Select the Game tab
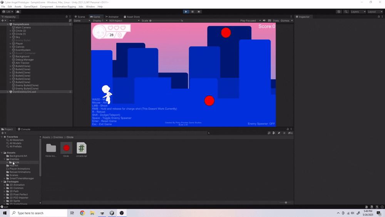 point(95,17)
